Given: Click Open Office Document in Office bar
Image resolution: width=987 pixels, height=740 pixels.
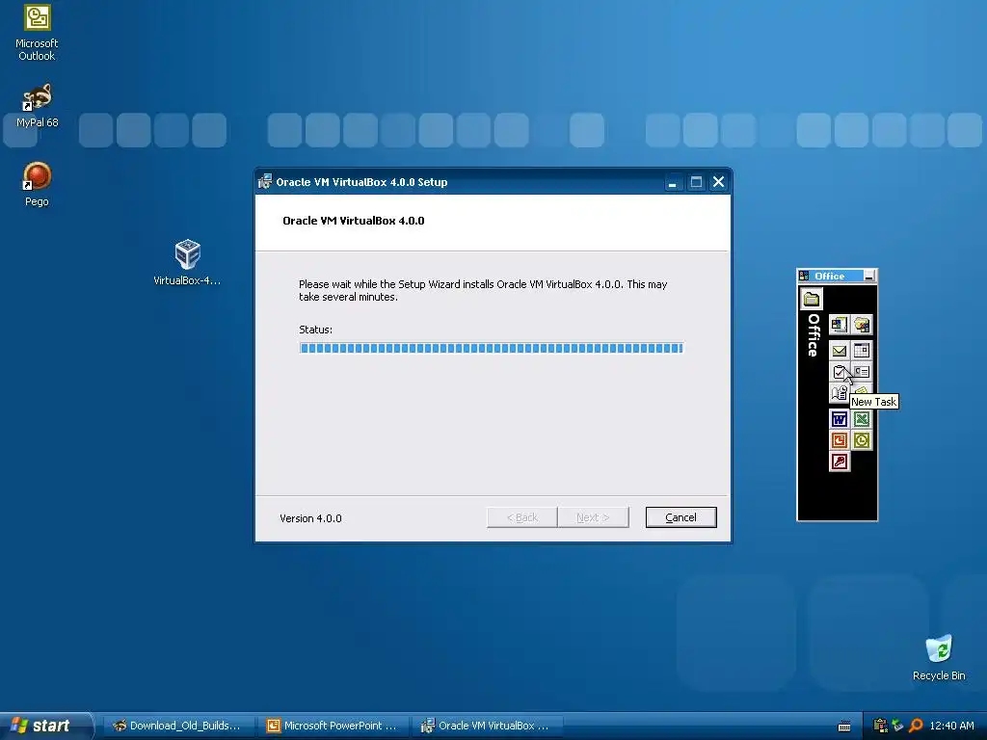Looking at the screenshot, I should coord(862,325).
